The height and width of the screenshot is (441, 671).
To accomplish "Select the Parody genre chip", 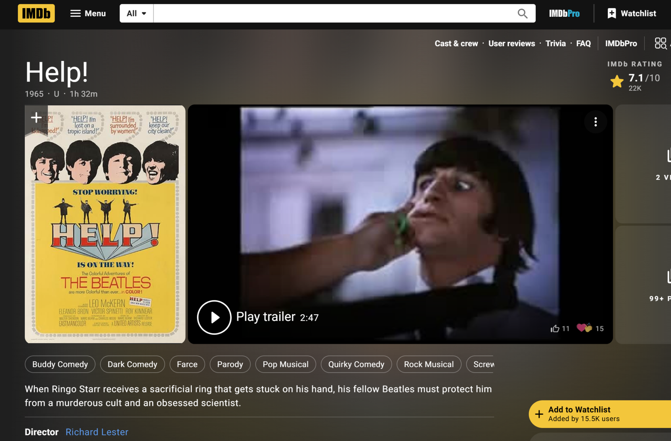I will [x=230, y=364].
